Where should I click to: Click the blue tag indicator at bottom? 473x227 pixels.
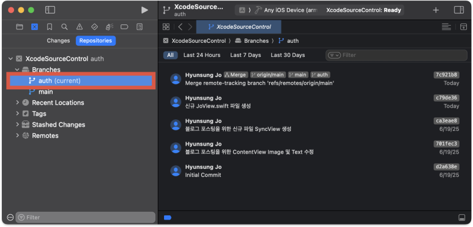168,217
